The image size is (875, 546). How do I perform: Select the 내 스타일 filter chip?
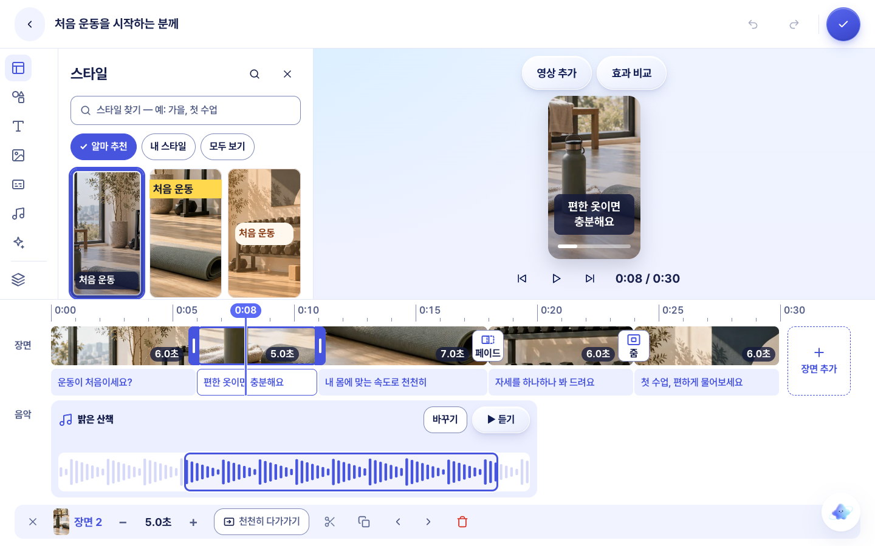pyautogui.click(x=168, y=147)
